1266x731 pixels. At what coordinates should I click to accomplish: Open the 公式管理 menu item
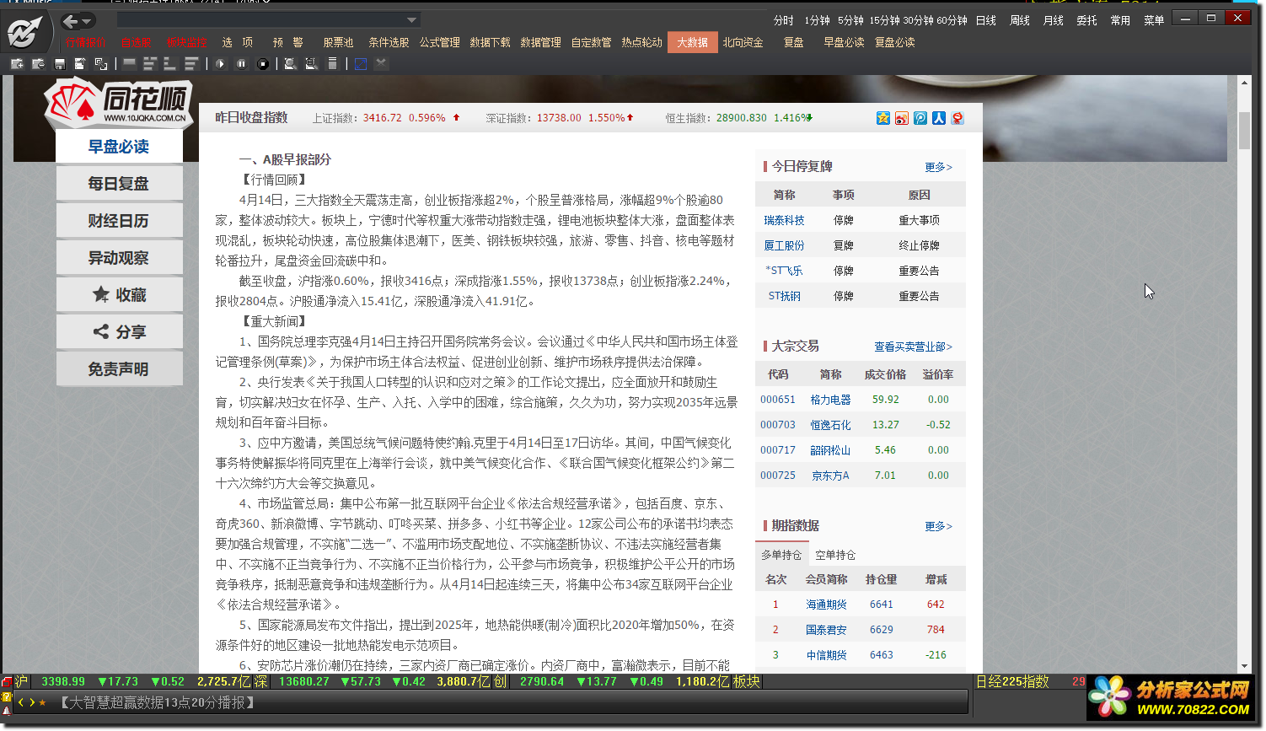pos(440,42)
